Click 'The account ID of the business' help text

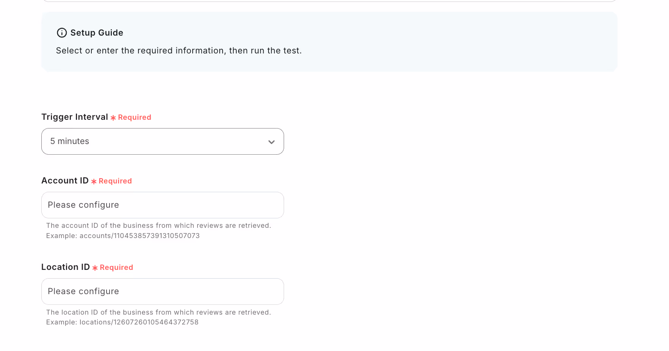(159, 226)
